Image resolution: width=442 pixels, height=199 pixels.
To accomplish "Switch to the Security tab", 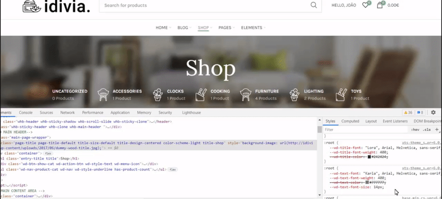I will [165, 112].
